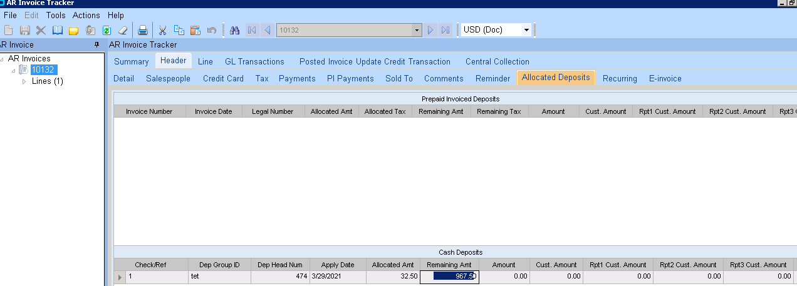Open the File menu
Screen dimensions: 797x286
(10, 15)
